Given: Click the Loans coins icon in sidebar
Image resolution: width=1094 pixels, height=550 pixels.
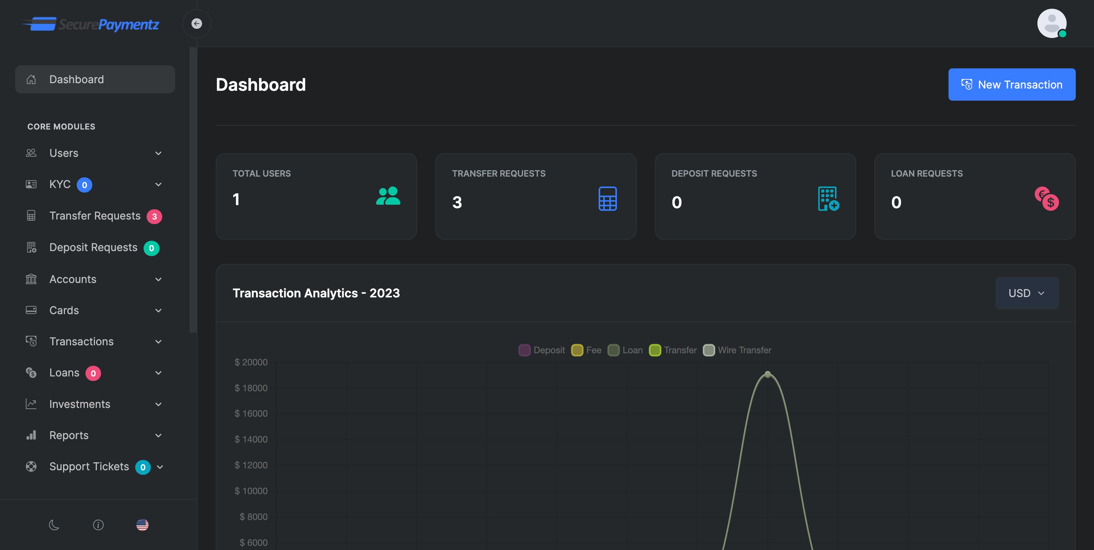Looking at the screenshot, I should pos(31,373).
